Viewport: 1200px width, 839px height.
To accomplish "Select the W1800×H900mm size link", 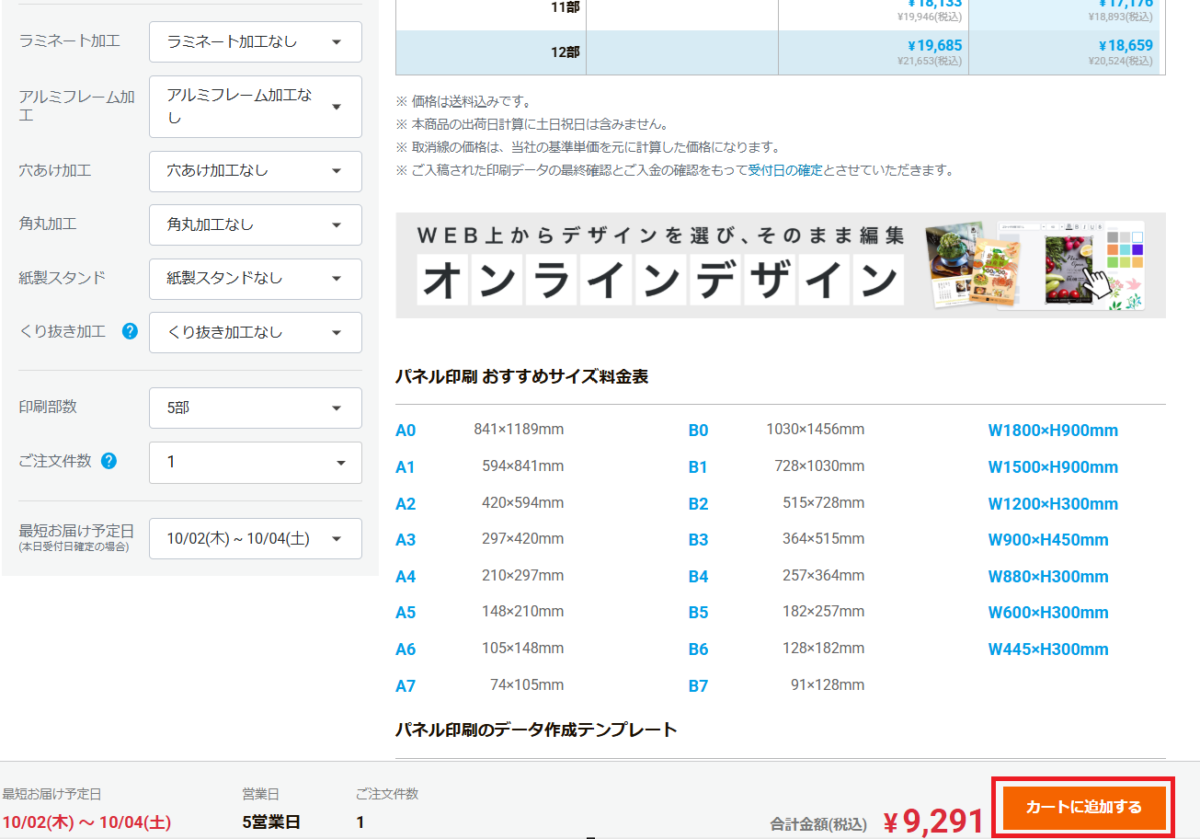I will tap(1053, 431).
